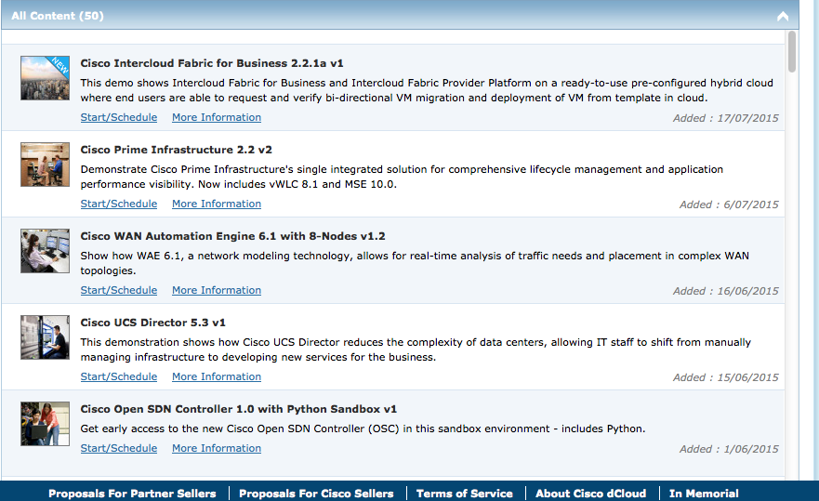This screenshot has width=819, height=501.
Task: View More Information for Prime Infrastructure
Action: tap(217, 204)
